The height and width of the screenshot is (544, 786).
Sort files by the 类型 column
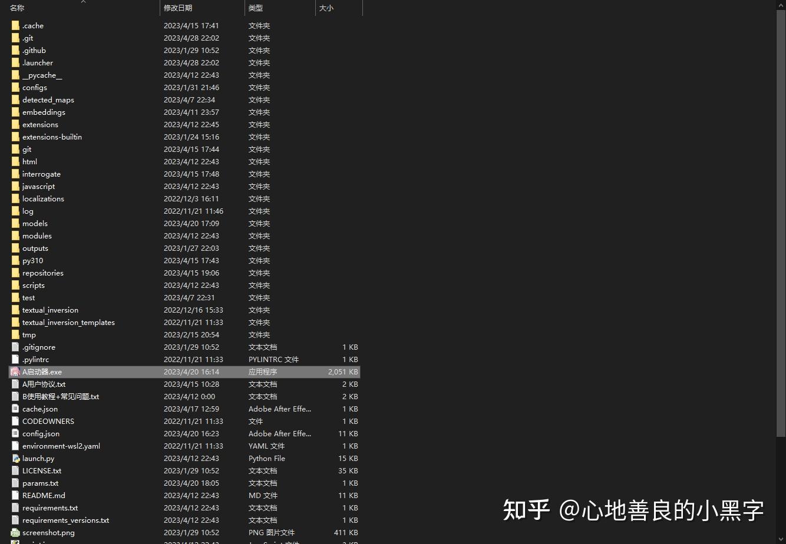(255, 8)
